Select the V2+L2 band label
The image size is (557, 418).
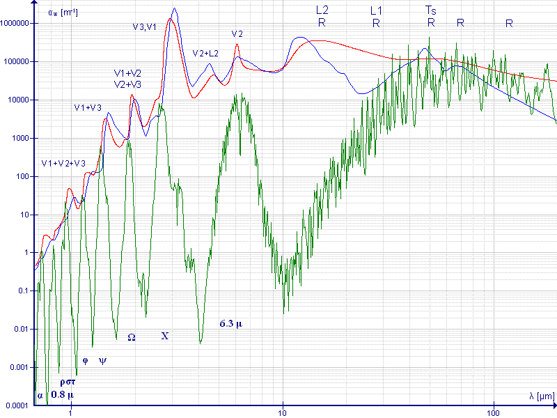click(205, 53)
